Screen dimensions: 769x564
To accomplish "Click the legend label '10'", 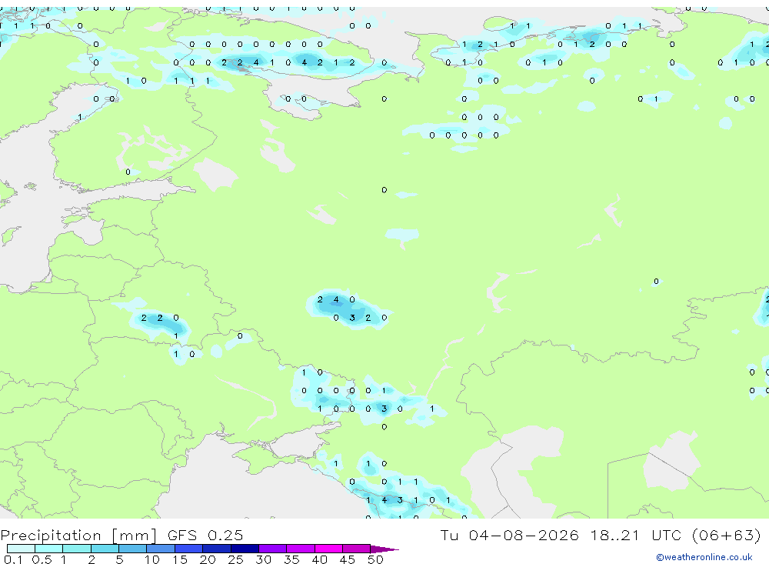I will 151,559.
